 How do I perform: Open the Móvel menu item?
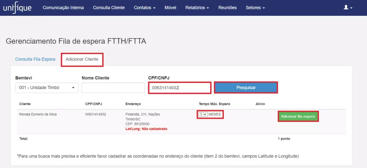coord(170,8)
